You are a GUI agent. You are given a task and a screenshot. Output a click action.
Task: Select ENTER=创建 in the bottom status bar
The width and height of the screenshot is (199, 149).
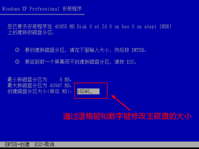click(17, 144)
